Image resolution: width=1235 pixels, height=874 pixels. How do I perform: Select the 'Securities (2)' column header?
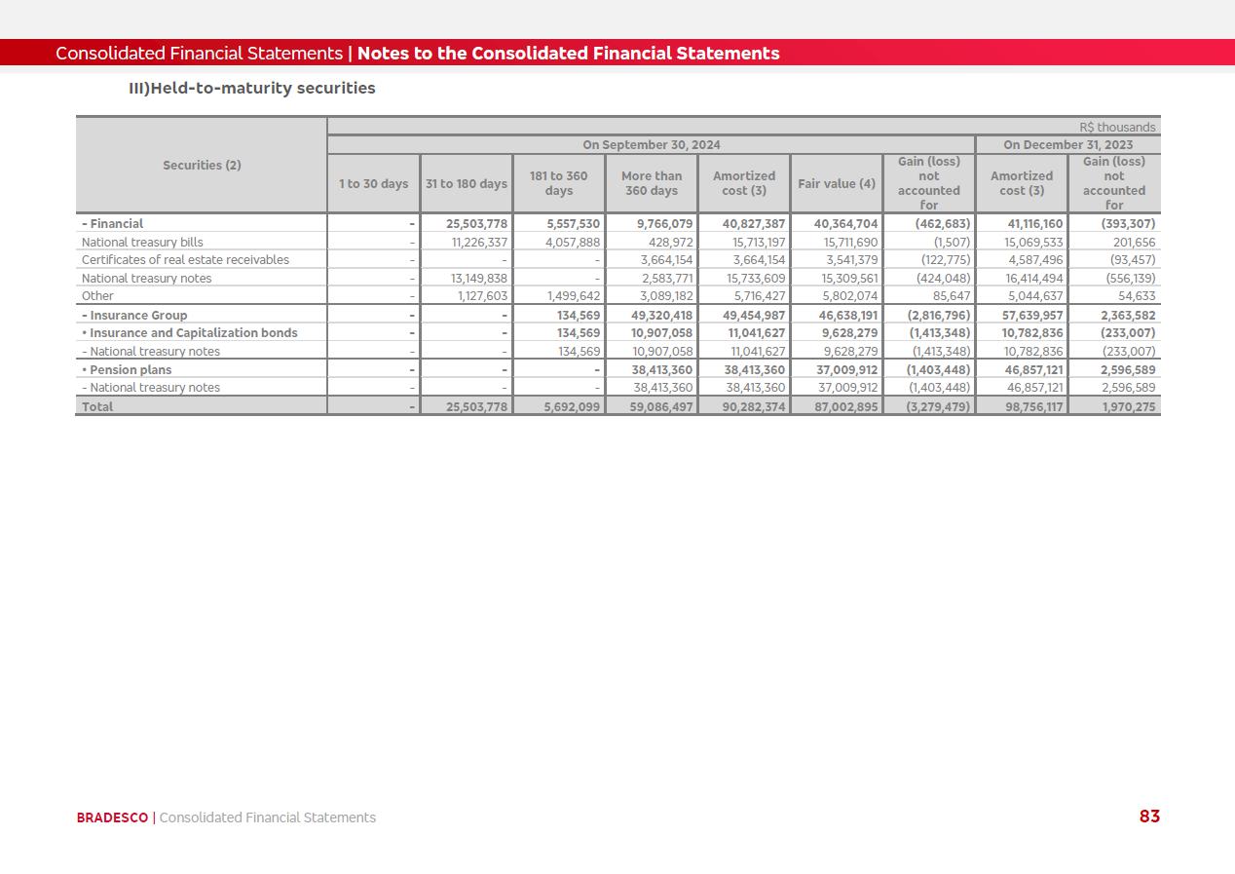[202, 166]
